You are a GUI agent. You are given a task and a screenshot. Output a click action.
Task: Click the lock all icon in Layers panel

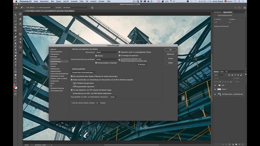coord(231,82)
